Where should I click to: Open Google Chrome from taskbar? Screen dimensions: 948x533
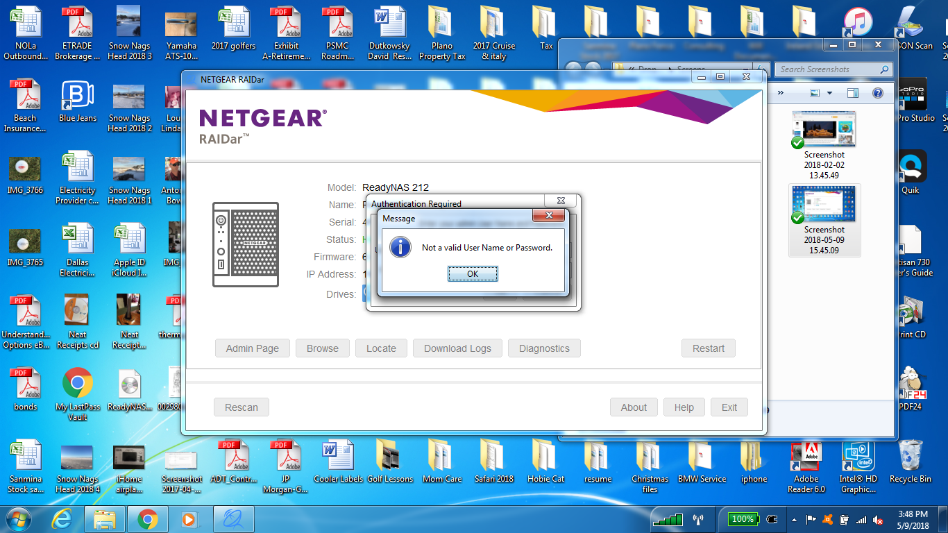pos(146,519)
